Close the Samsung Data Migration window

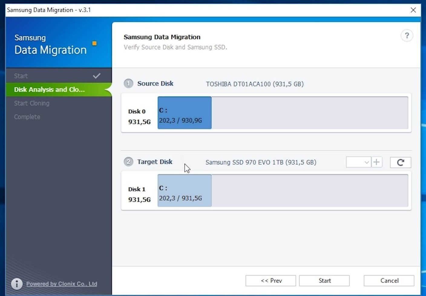413,10
